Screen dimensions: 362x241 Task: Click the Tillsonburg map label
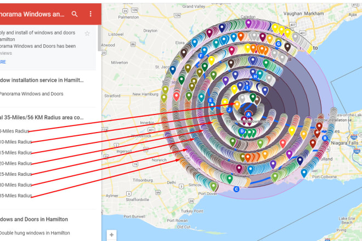click(x=143, y=180)
